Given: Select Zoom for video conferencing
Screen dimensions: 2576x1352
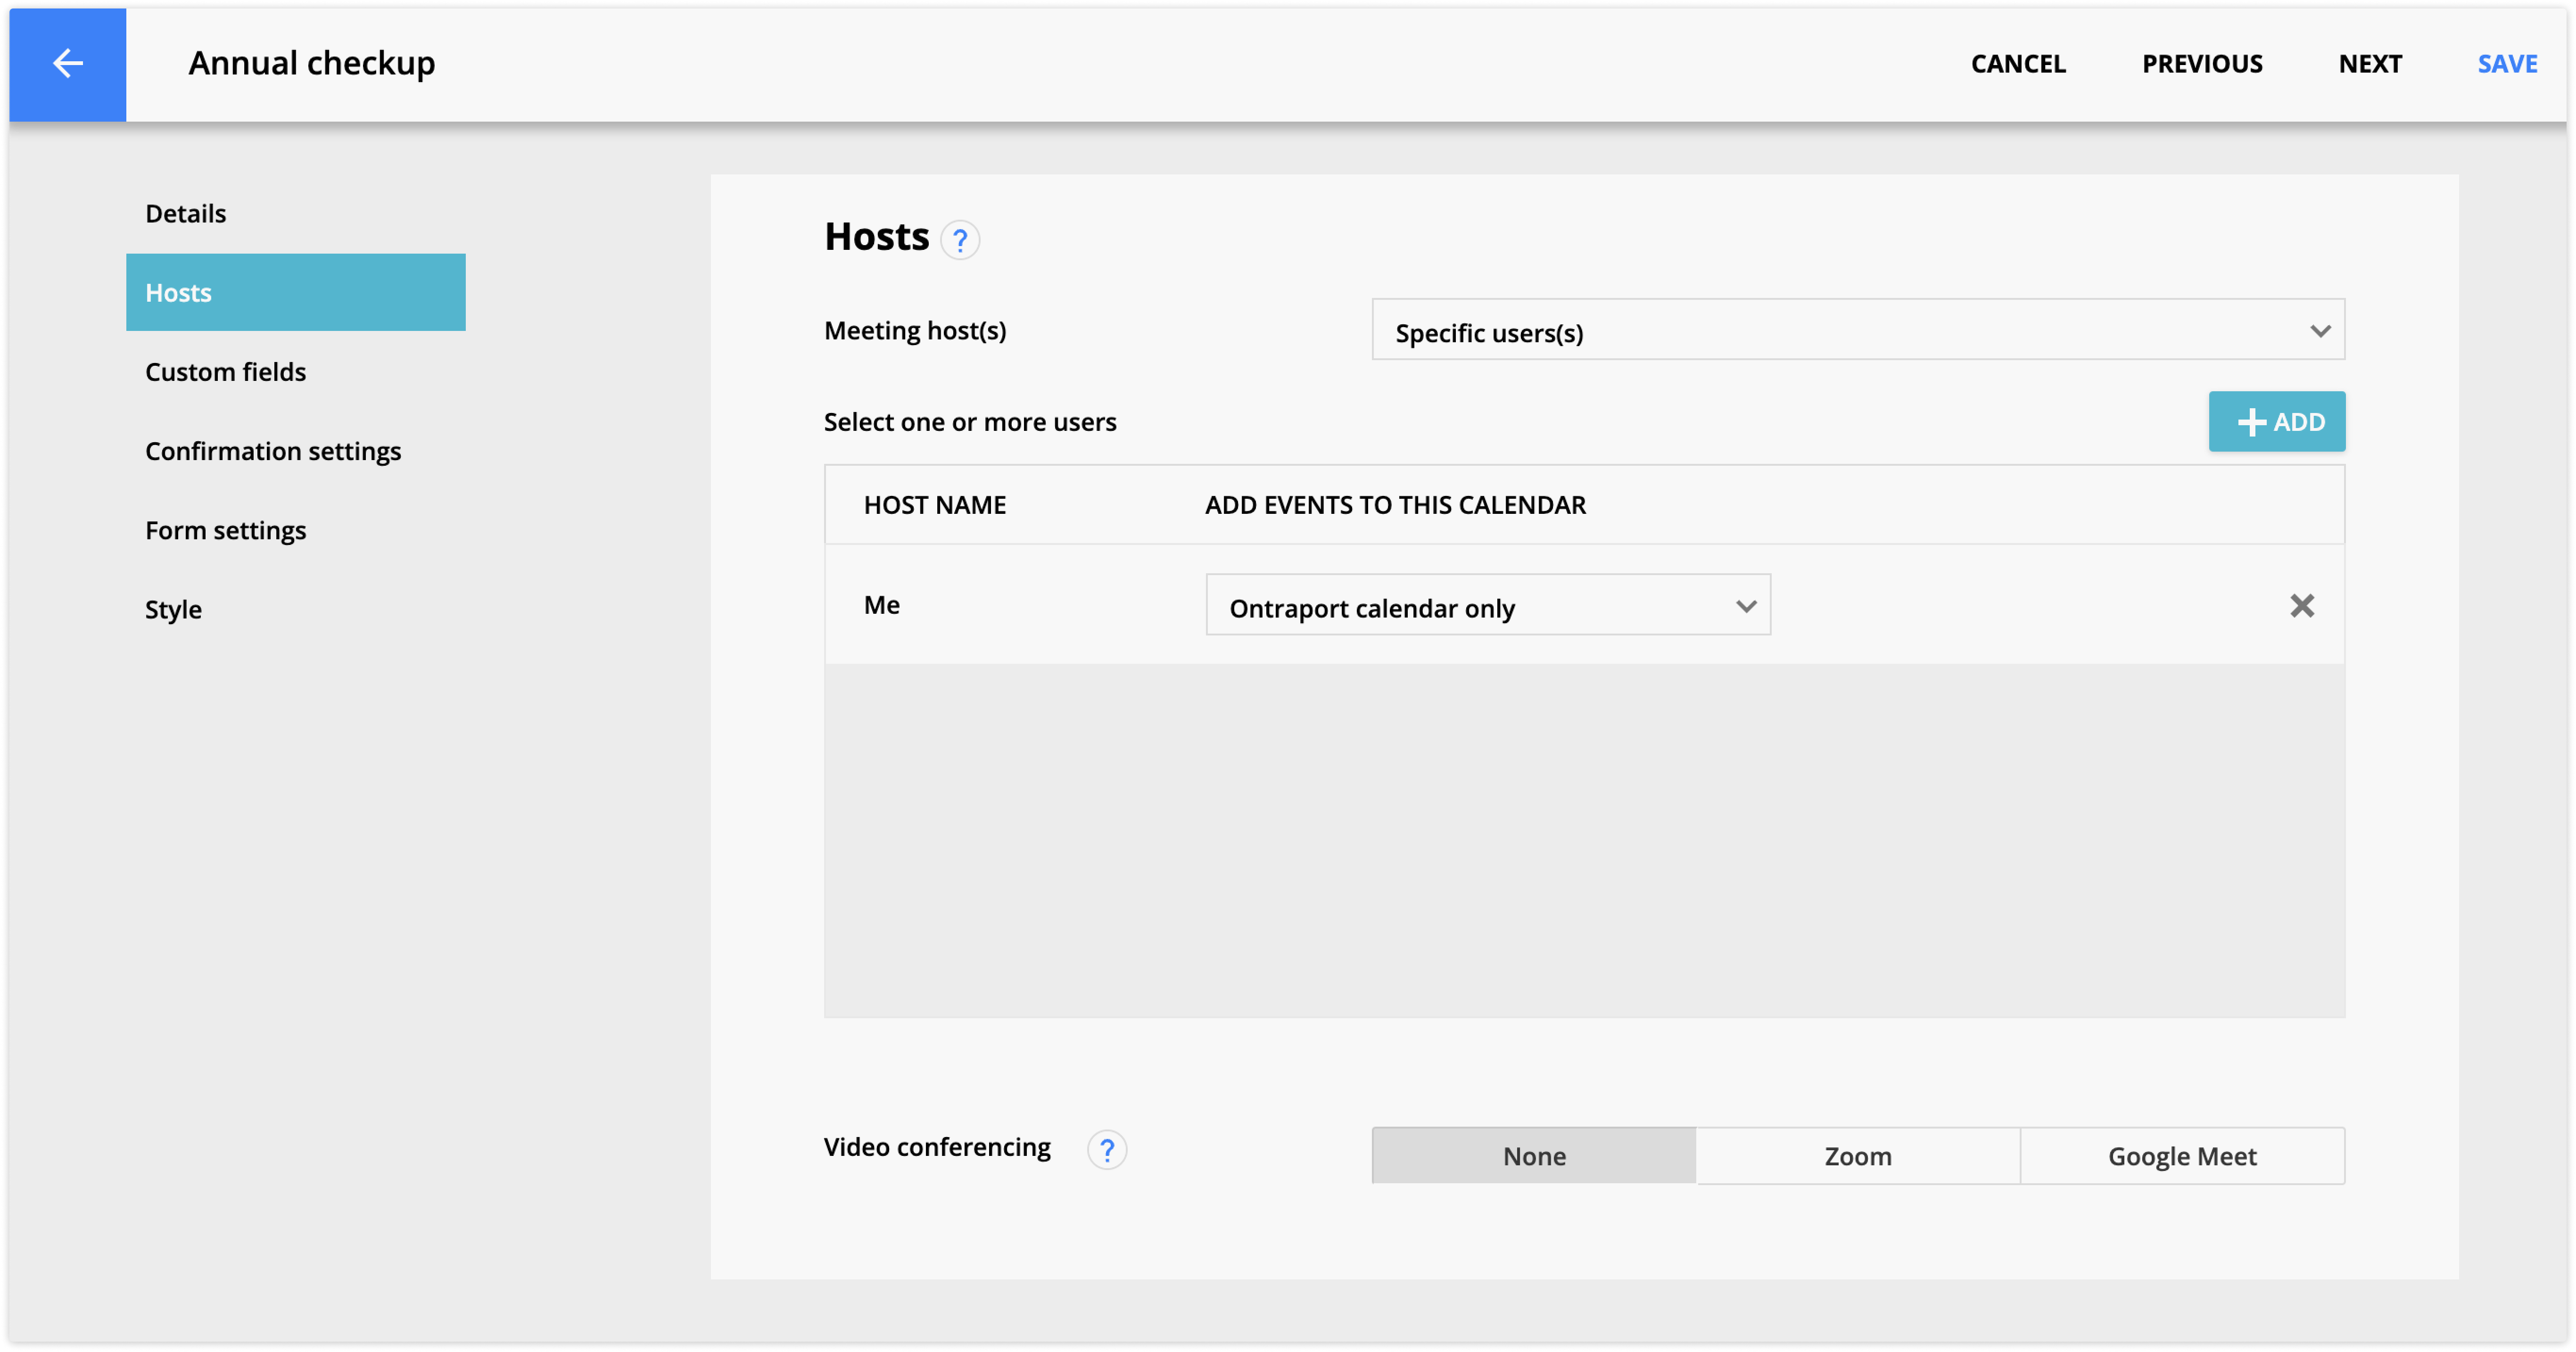Looking at the screenshot, I should point(1857,1156).
